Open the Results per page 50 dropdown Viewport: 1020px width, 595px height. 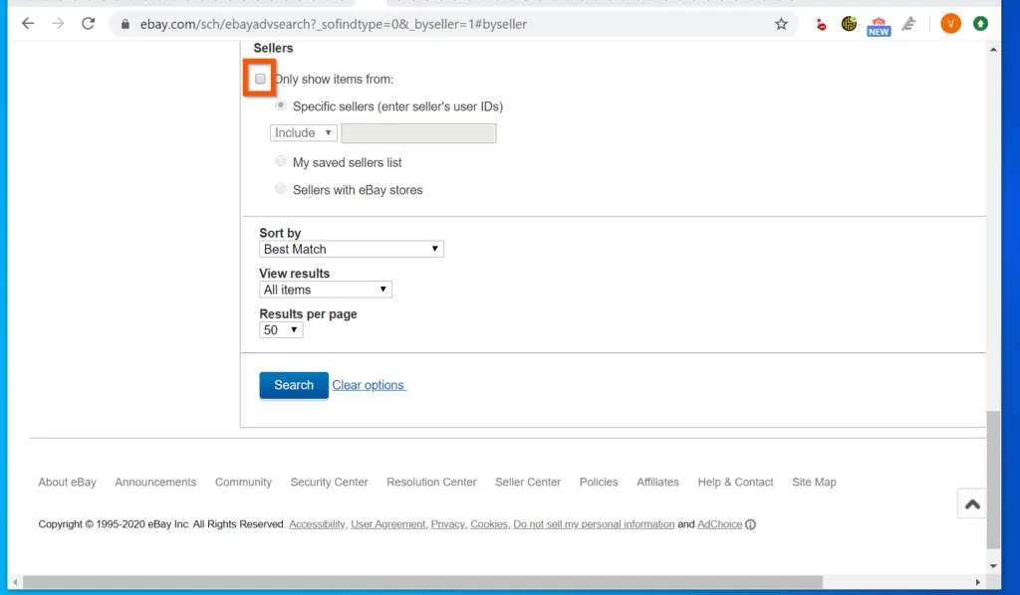pyautogui.click(x=281, y=329)
